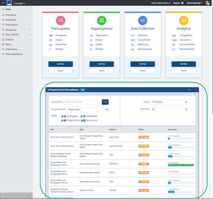Open the Data Collection Please Select dropdown
The height and width of the screenshot is (199, 213).
click(x=88, y=109)
